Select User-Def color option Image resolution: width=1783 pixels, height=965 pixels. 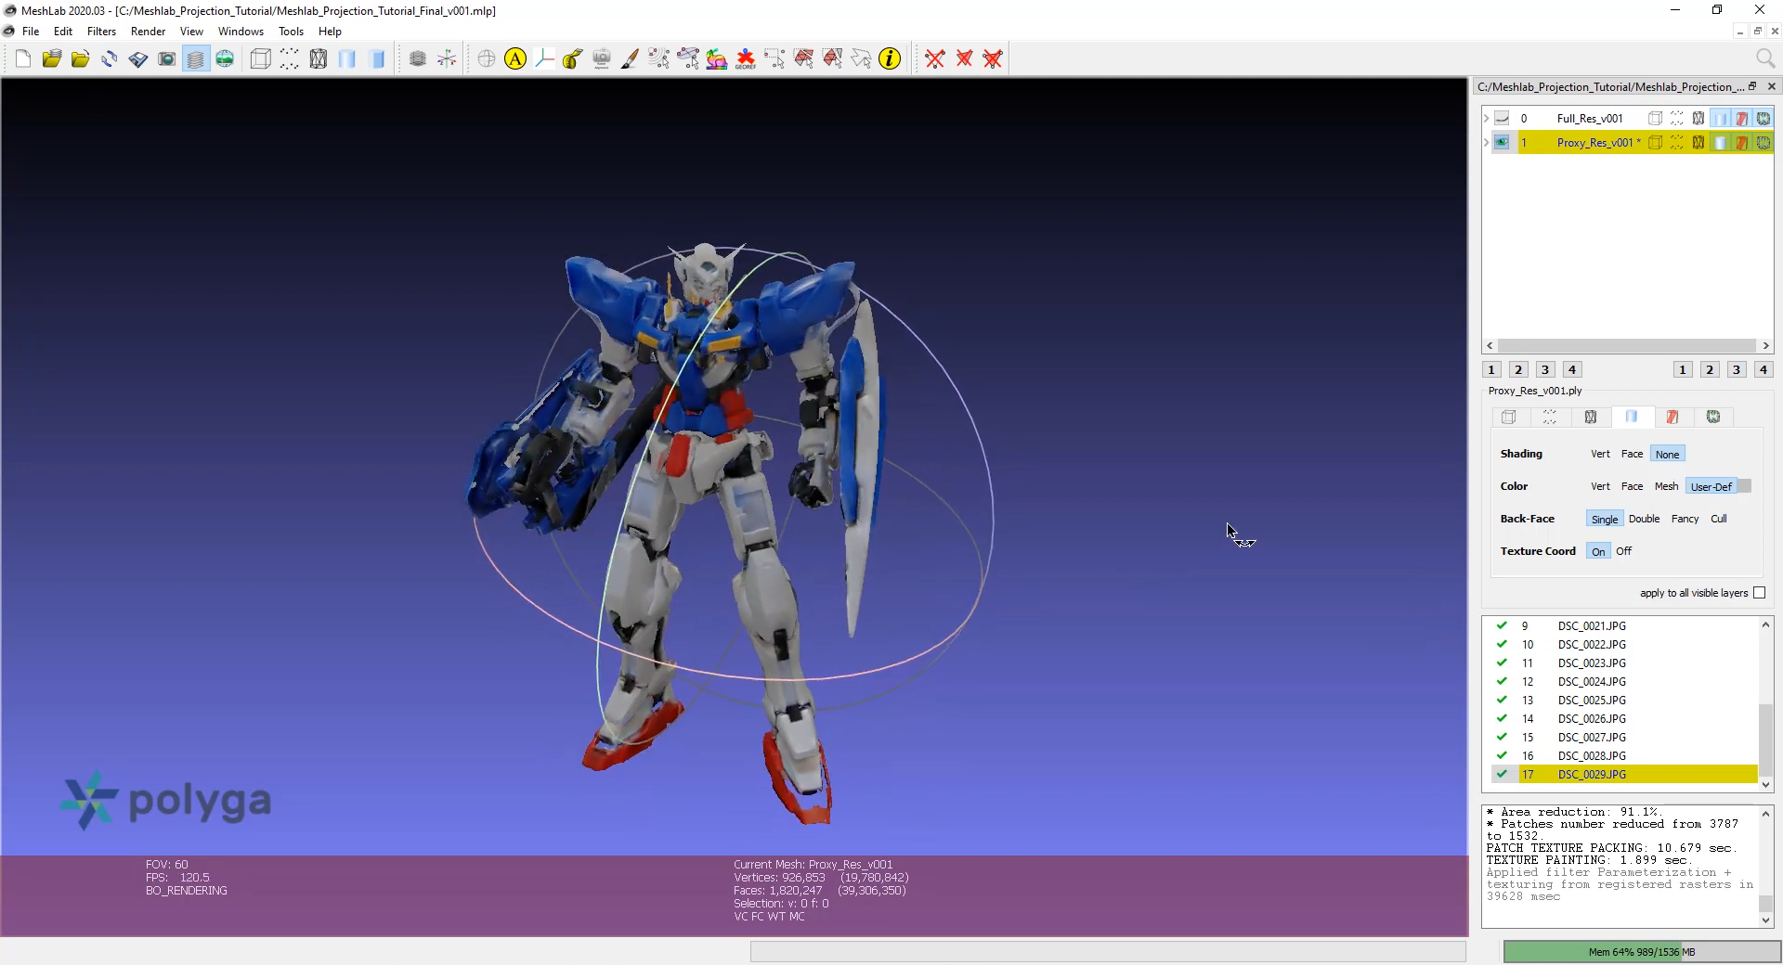[x=1711, y=486]
